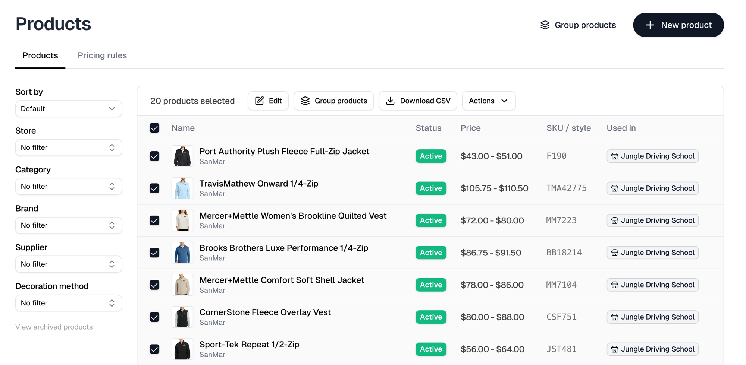Open the Brand filter dropdown
746x365 pixels.
pyautogui.click(x=69, y=225)
